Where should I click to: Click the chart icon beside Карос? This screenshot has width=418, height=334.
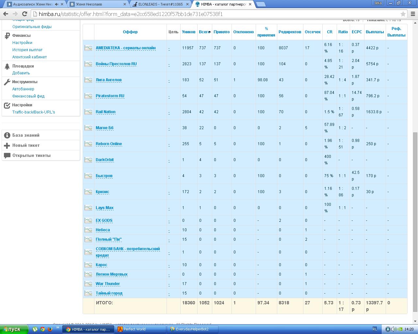tap(88, 265)
